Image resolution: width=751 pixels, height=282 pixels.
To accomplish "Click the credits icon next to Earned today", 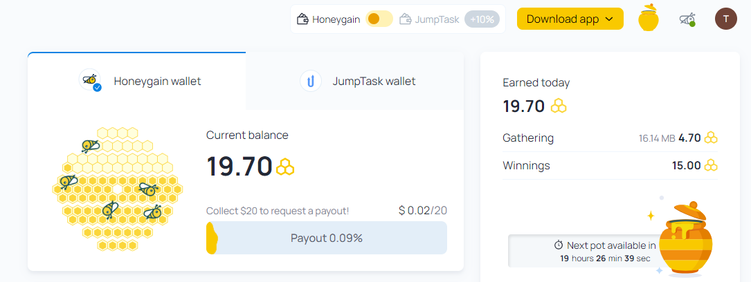I will point(559,106).
